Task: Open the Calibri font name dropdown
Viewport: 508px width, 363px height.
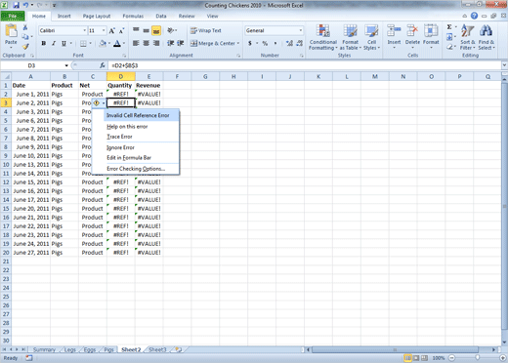Action: (85, 30)
